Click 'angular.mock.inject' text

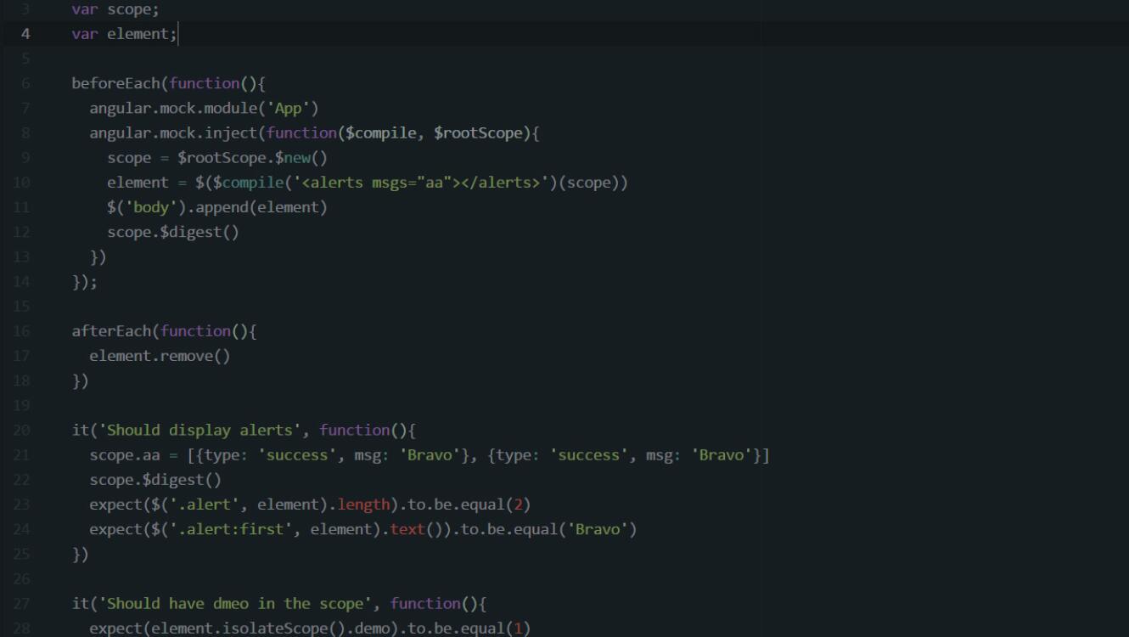click(173, 133)
